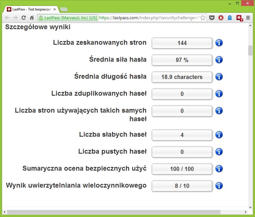Click info icon beside Liczba pustych haseł
Image resolution: width=255 pixels, height=217 pixels.
click(219, 152)
